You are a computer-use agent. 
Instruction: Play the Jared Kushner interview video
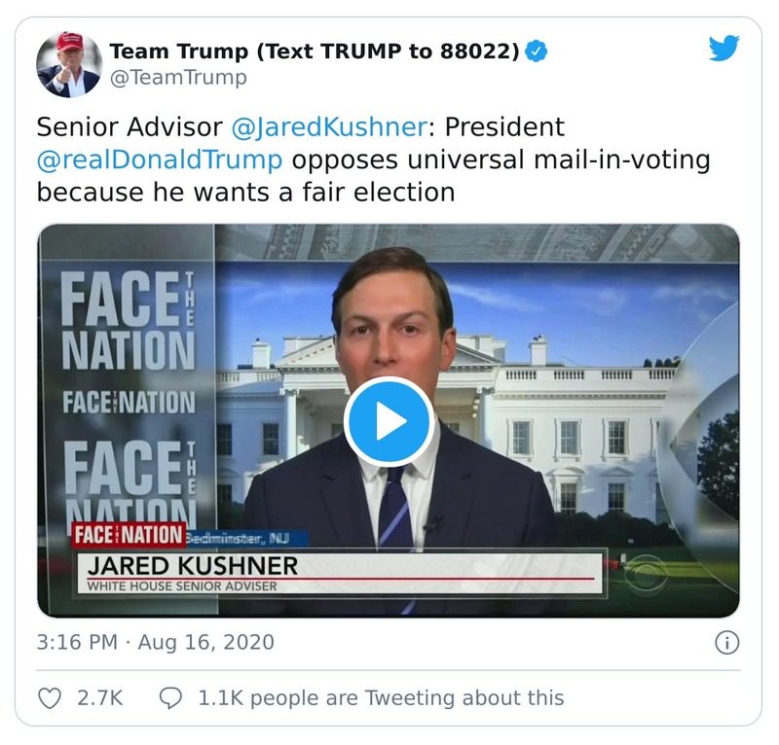coord(389,418)
